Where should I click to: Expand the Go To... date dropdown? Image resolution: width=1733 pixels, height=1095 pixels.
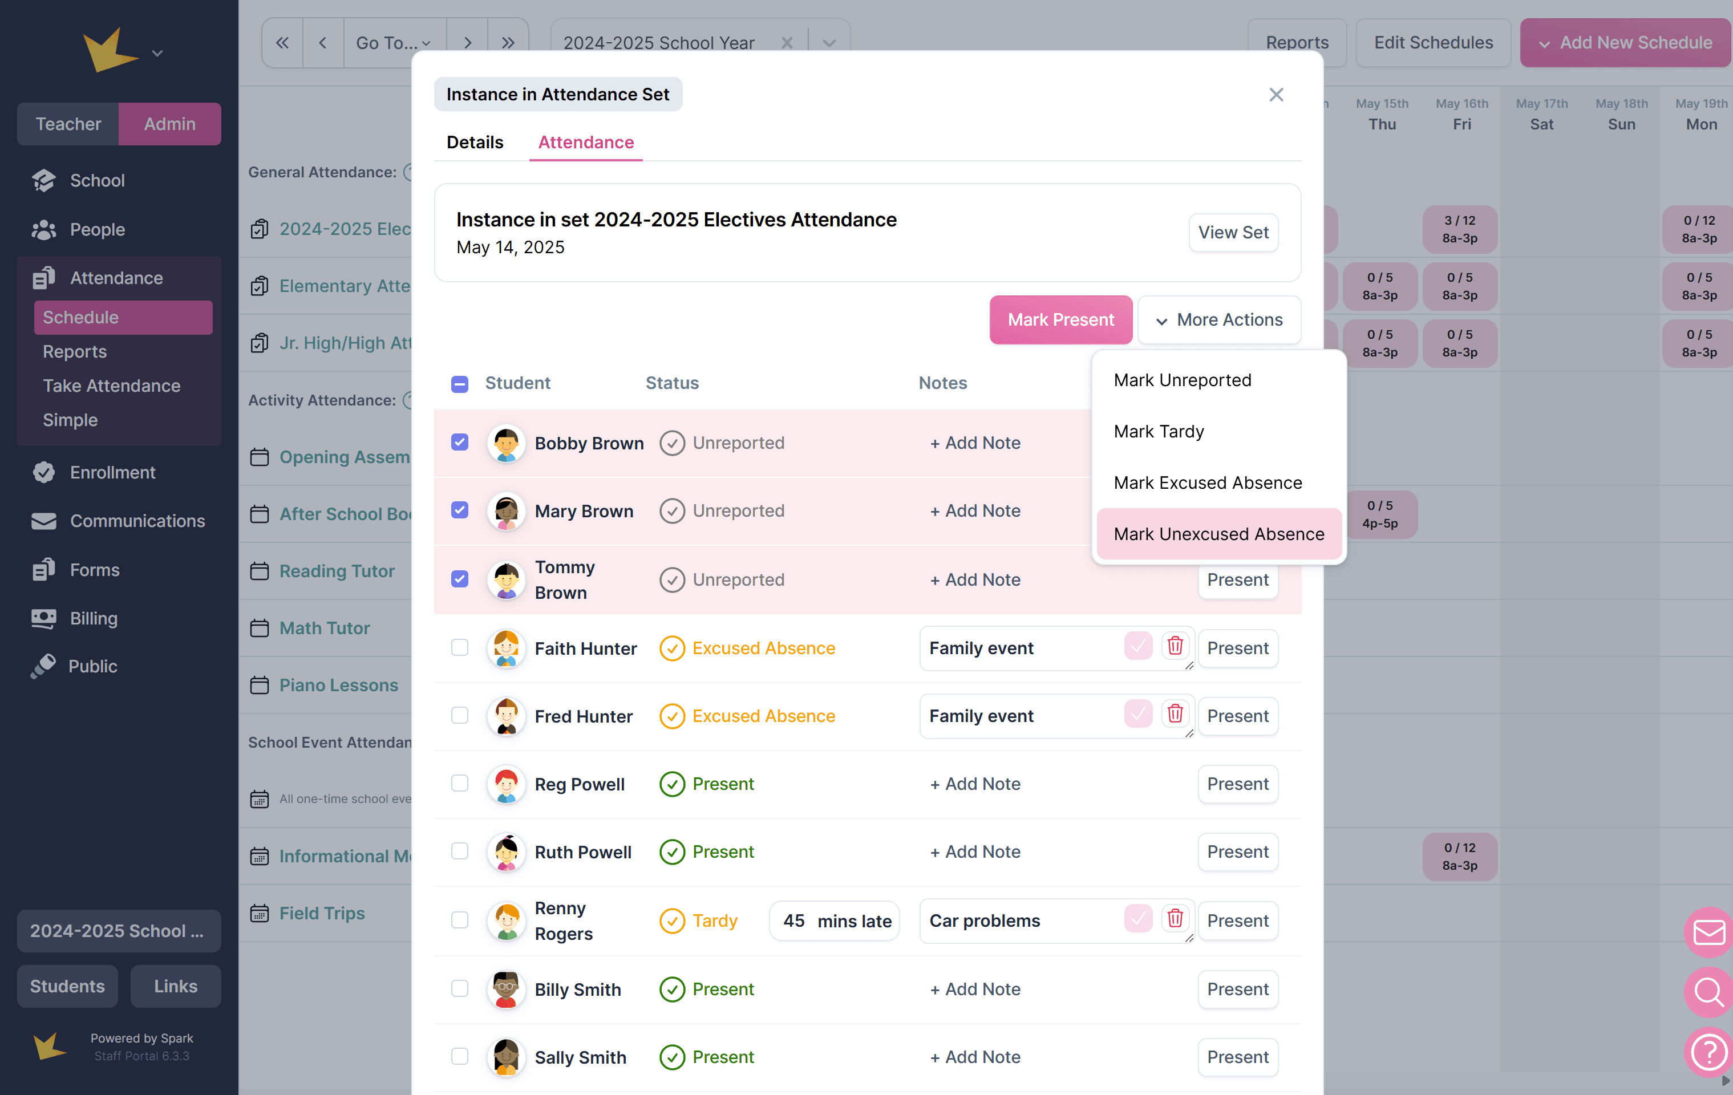point(394,43)
